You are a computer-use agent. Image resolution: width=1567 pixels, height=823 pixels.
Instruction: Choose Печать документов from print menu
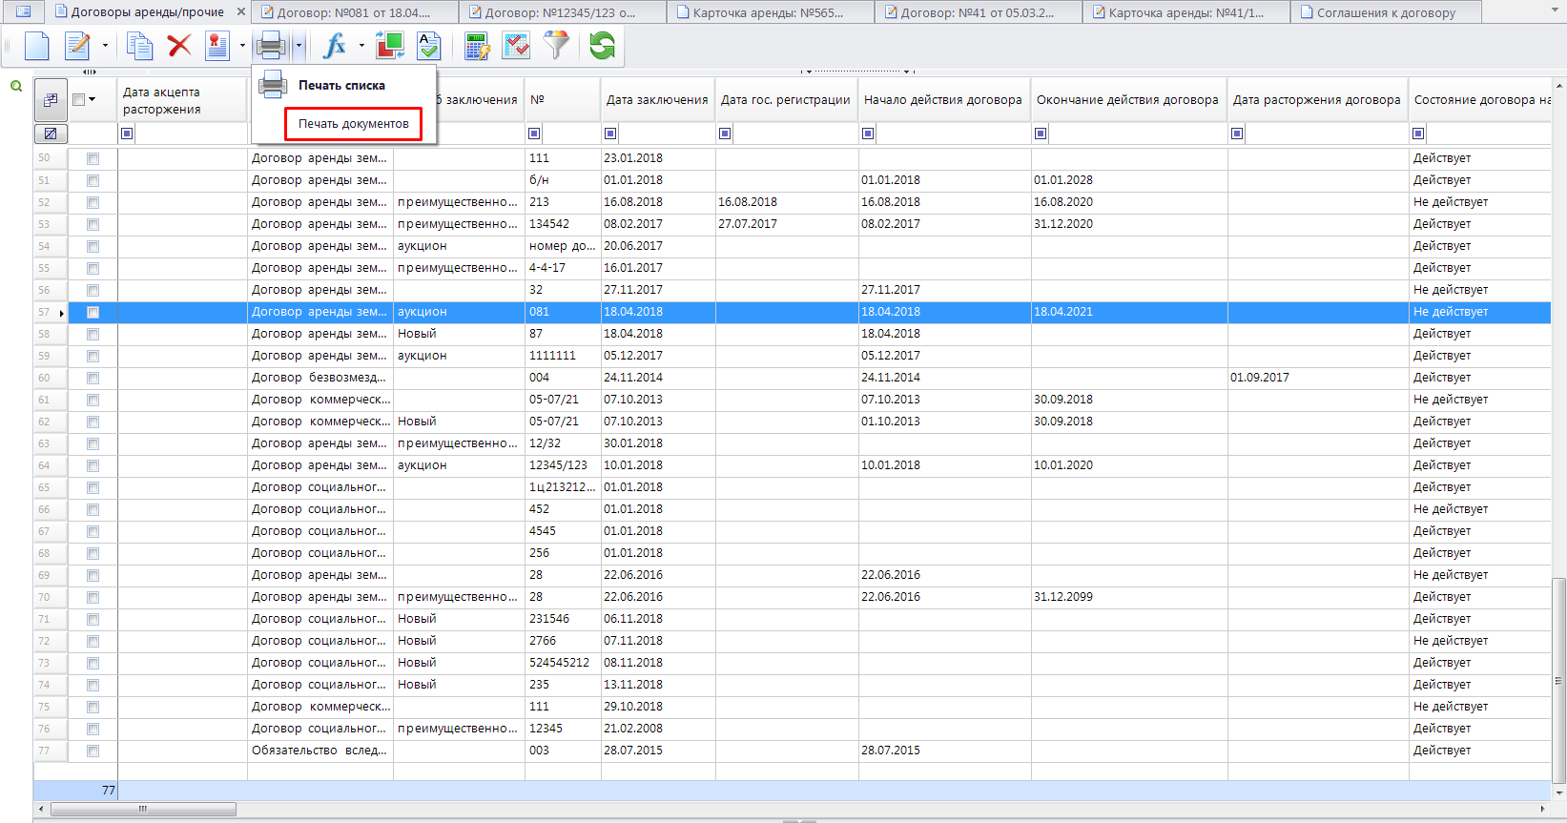[x=353, y=124]
